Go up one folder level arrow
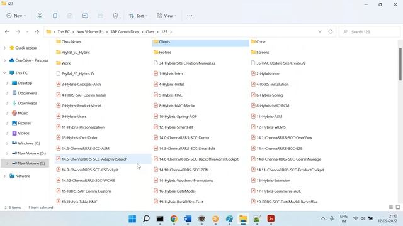Viewport: 403px width, 226px height. pyautogui.click(x=37, y=32)
